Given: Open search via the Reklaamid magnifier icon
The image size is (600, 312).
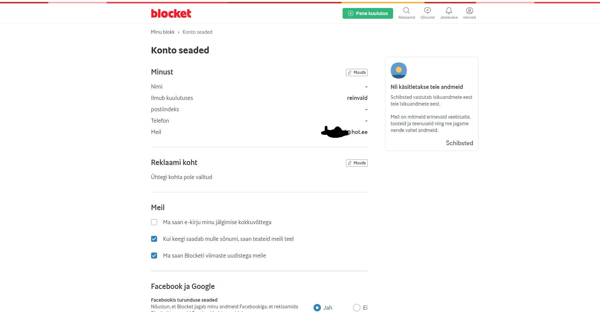Looking at the screenshot, I should pos(406,10).
